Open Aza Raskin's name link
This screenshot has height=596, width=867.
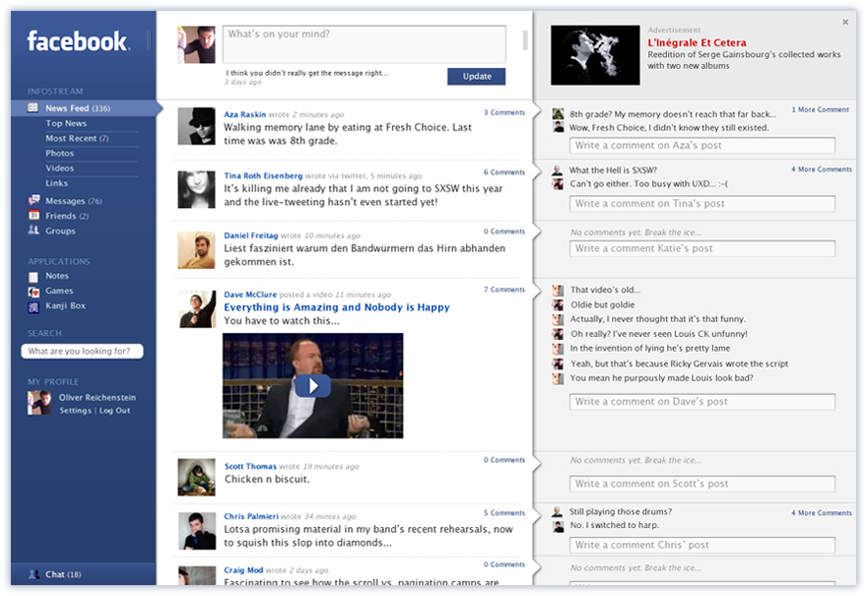[x=245, y=114]
